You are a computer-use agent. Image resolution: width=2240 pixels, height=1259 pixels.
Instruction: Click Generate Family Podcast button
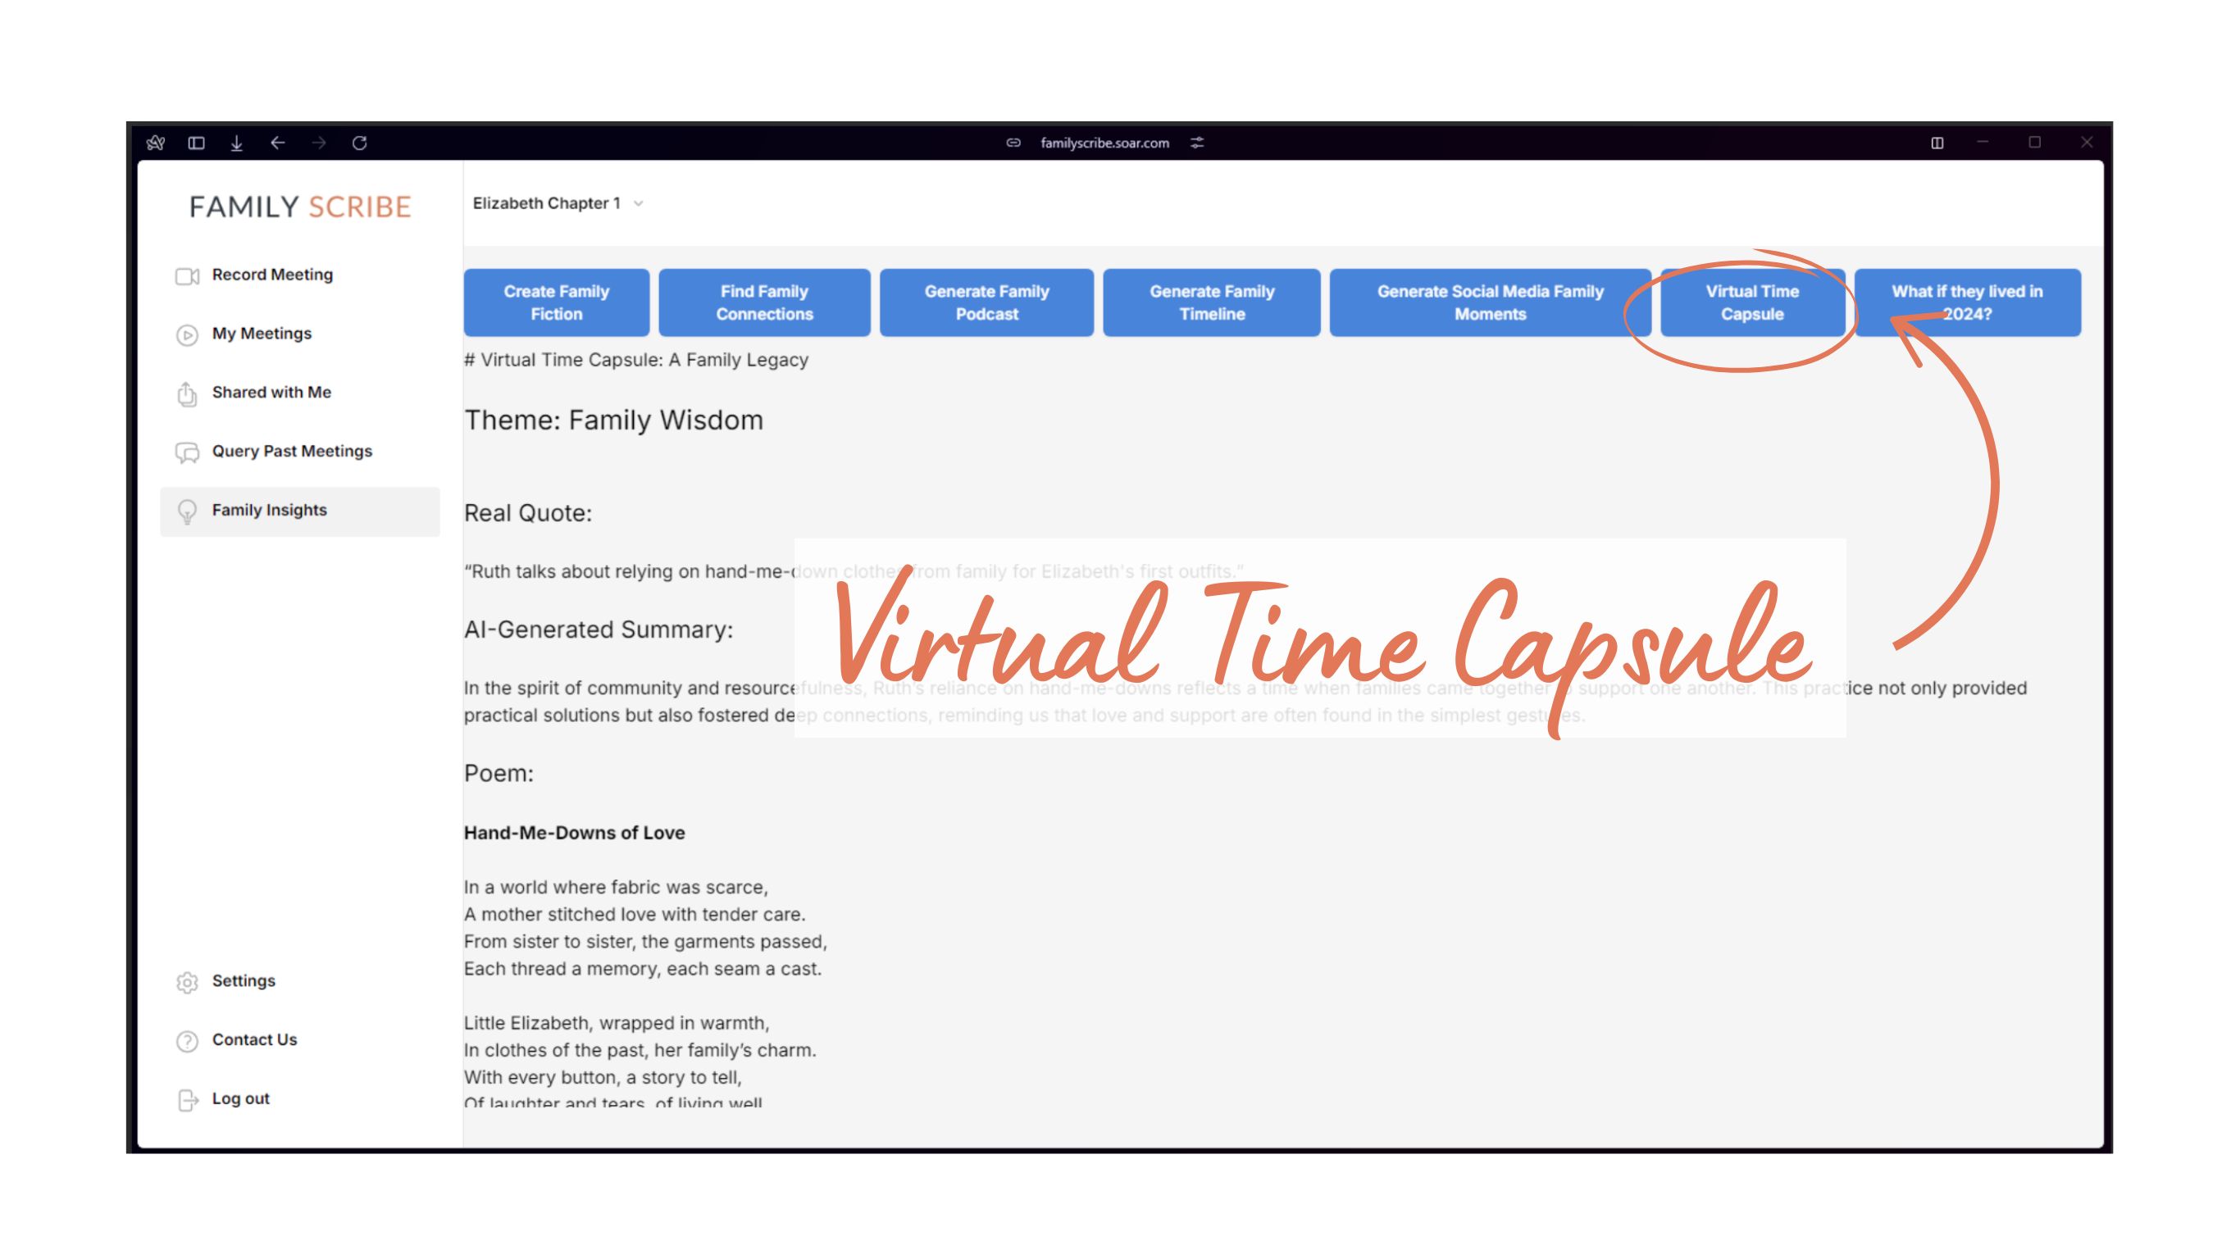point(985,300)
